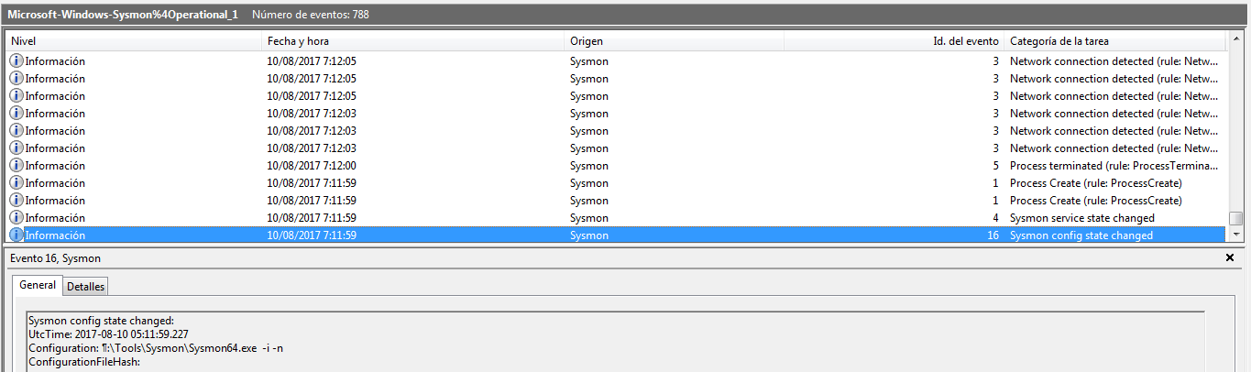This screenshot has width=1251, height=372.
Task: Select the Process terminated event row text
Action: 1114,166
